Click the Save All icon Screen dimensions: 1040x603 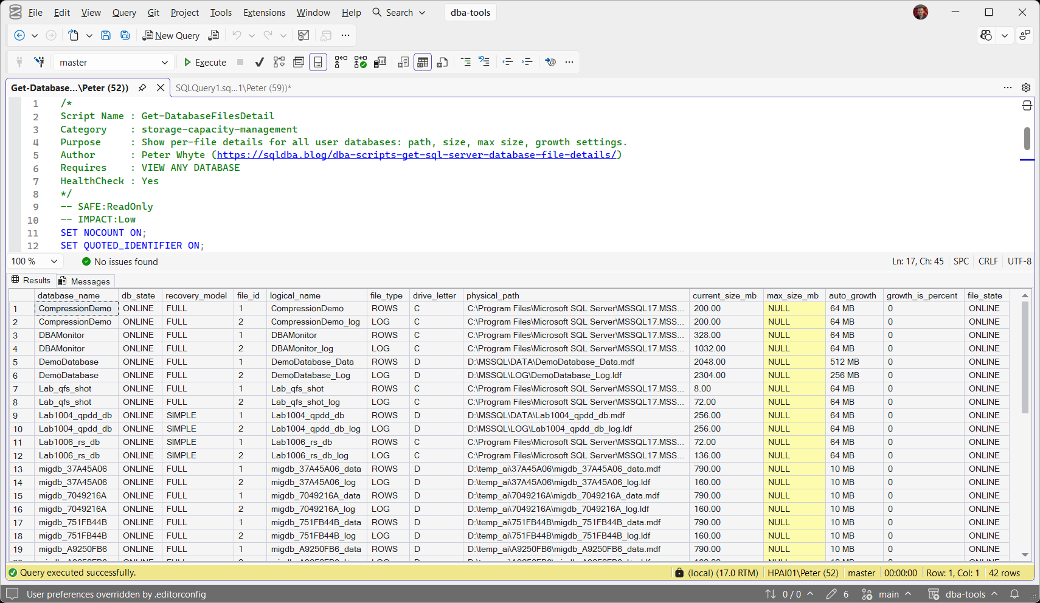coord(125,35)
